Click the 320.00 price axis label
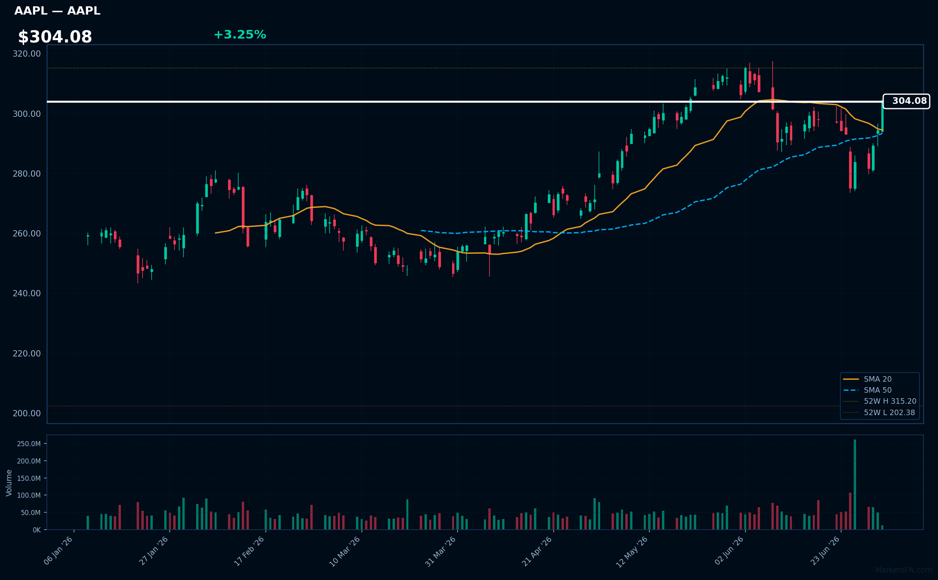This screenshot has height=580, width=938. 27,54
